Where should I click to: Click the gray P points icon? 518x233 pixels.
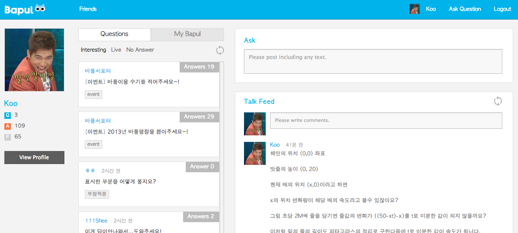click(x=7, y=137)
